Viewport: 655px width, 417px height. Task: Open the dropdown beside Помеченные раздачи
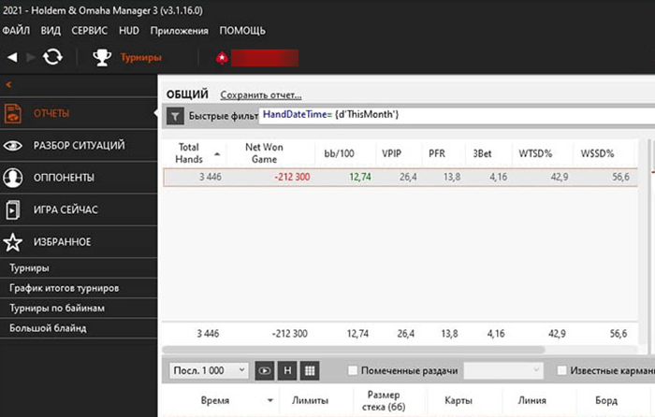pyautogui.click(x=503, y=370)
